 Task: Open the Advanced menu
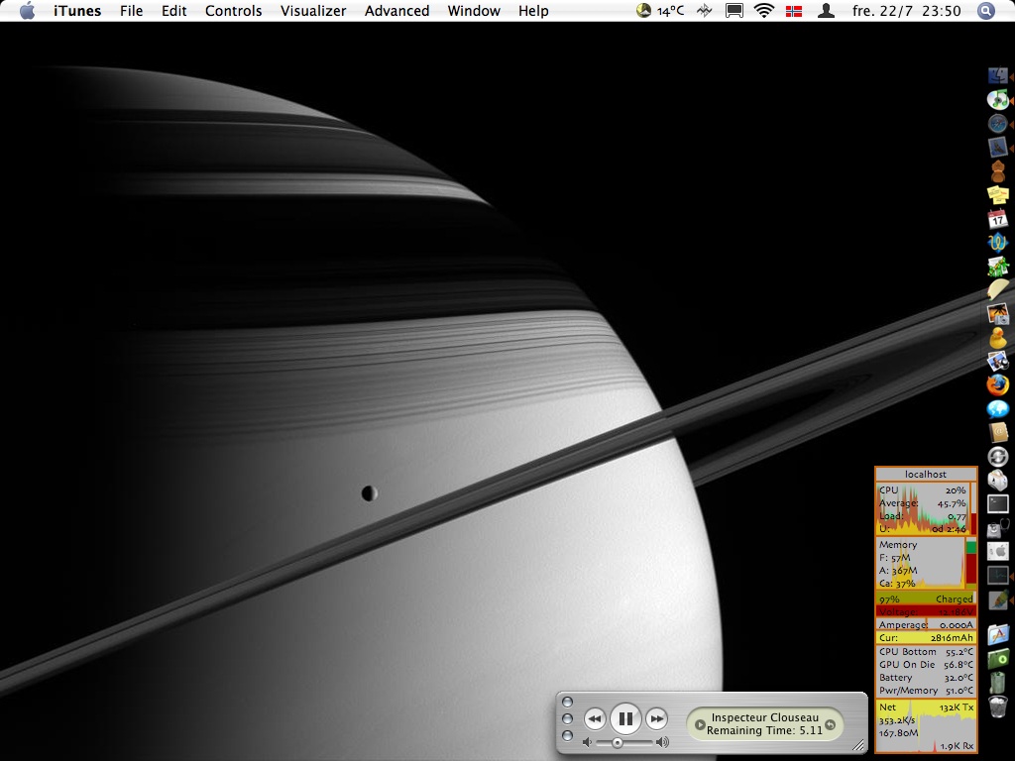tap(396, 11)
